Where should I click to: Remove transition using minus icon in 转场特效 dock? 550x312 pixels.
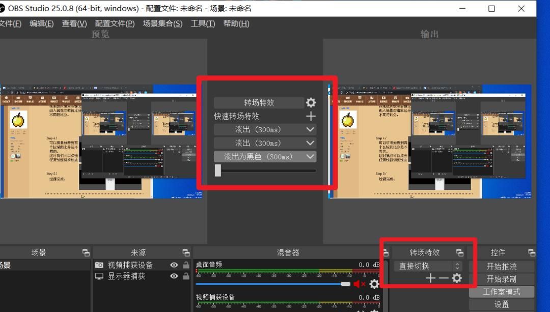(x=443, y=278)
